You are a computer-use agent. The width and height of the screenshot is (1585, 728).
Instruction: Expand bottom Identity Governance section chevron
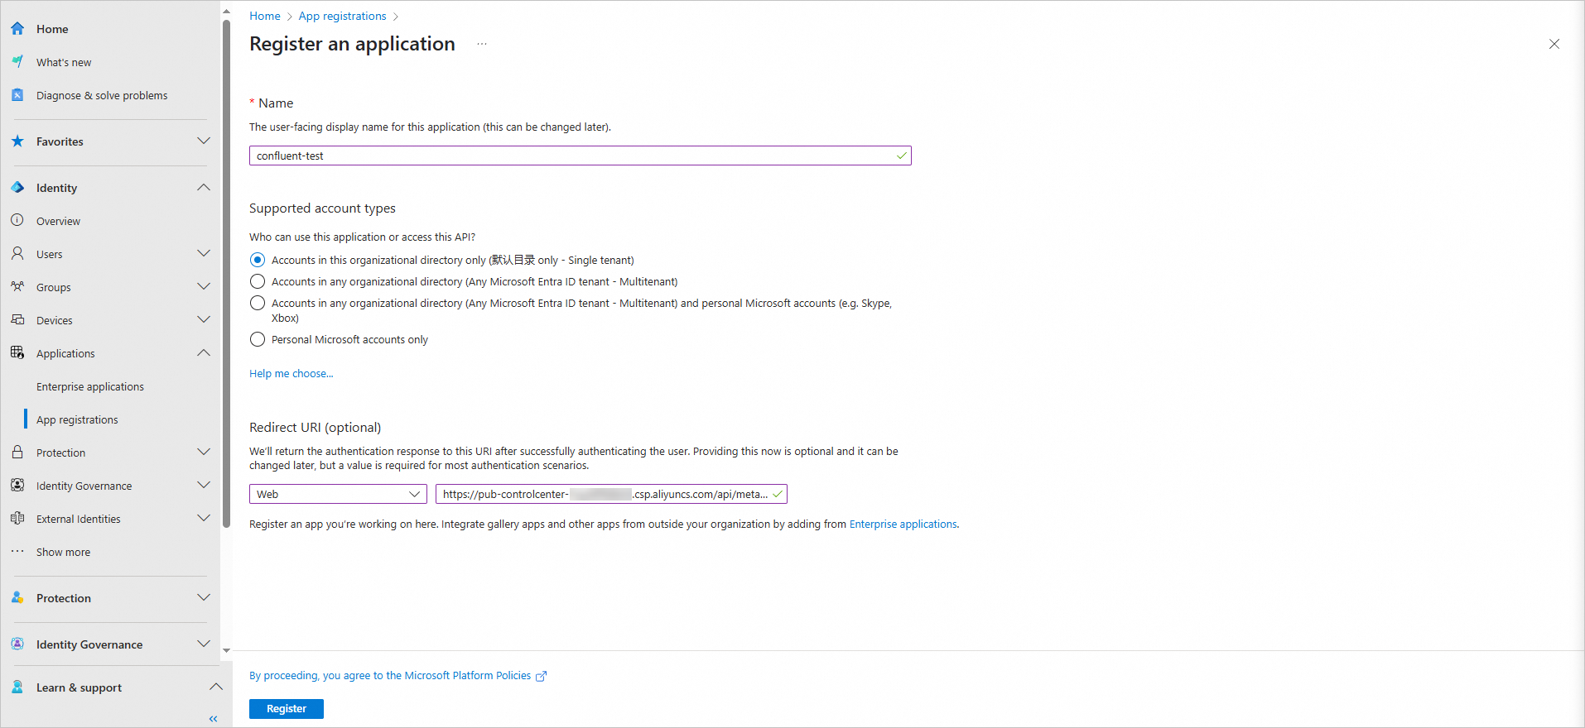[204, 644]
